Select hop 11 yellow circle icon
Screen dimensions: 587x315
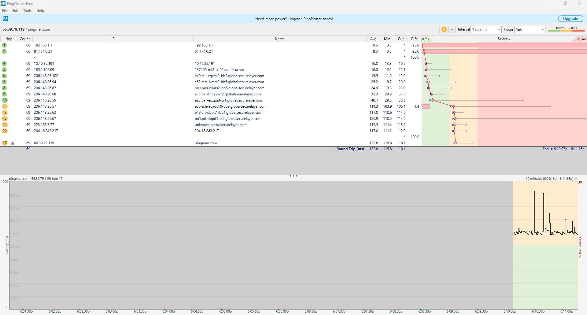[x=5, y=106]
